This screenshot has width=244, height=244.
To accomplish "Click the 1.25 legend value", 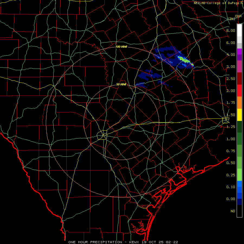I will [231, 127].
